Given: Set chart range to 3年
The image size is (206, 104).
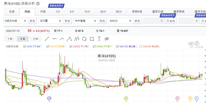Looking at the screenshot, I should coord(23,39).
